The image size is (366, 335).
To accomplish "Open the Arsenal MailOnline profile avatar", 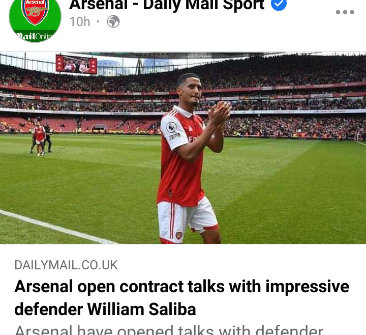I will coord(35,20).
